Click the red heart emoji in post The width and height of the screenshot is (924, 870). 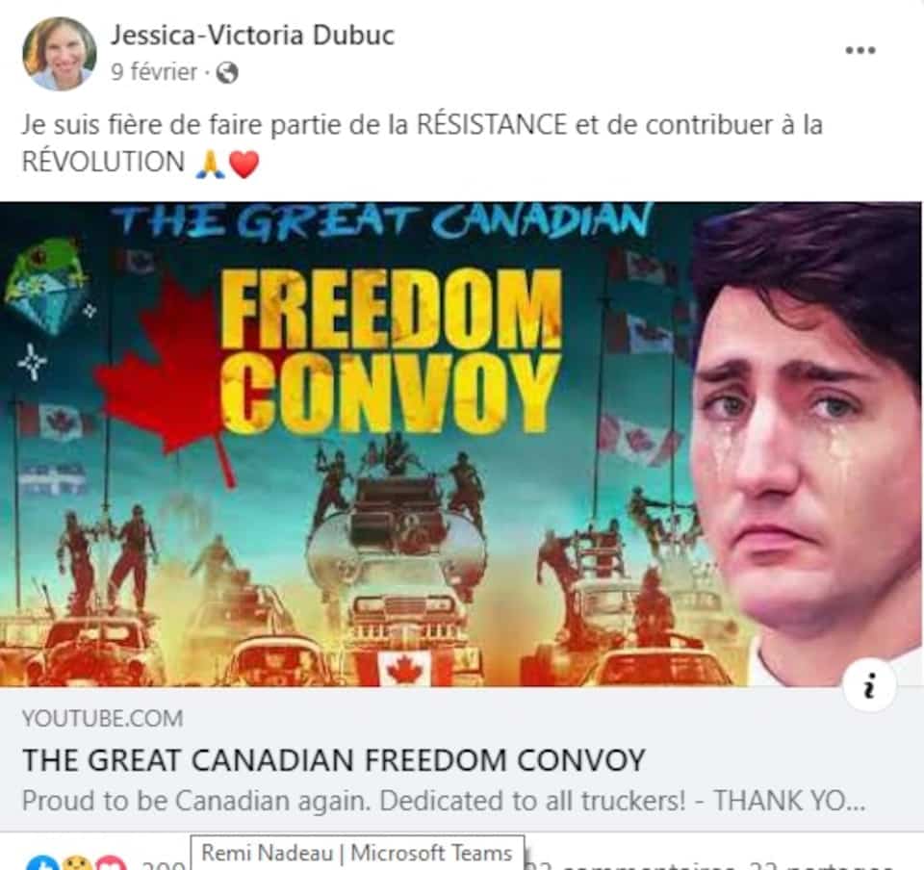point(244,164)
